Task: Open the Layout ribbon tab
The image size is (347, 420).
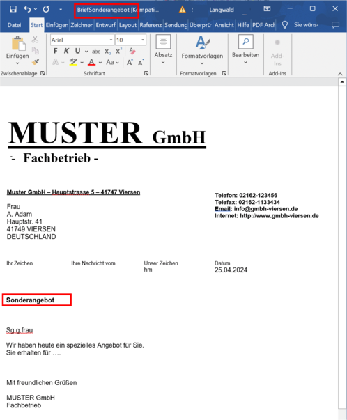Action: [128, 25]
